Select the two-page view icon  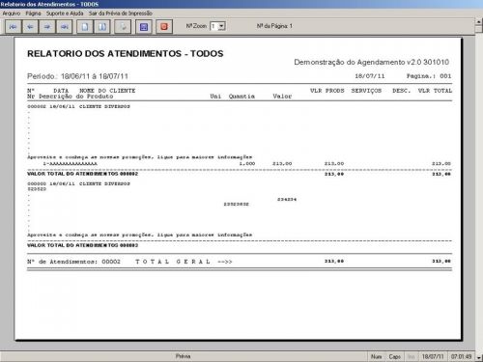(102, 27)
